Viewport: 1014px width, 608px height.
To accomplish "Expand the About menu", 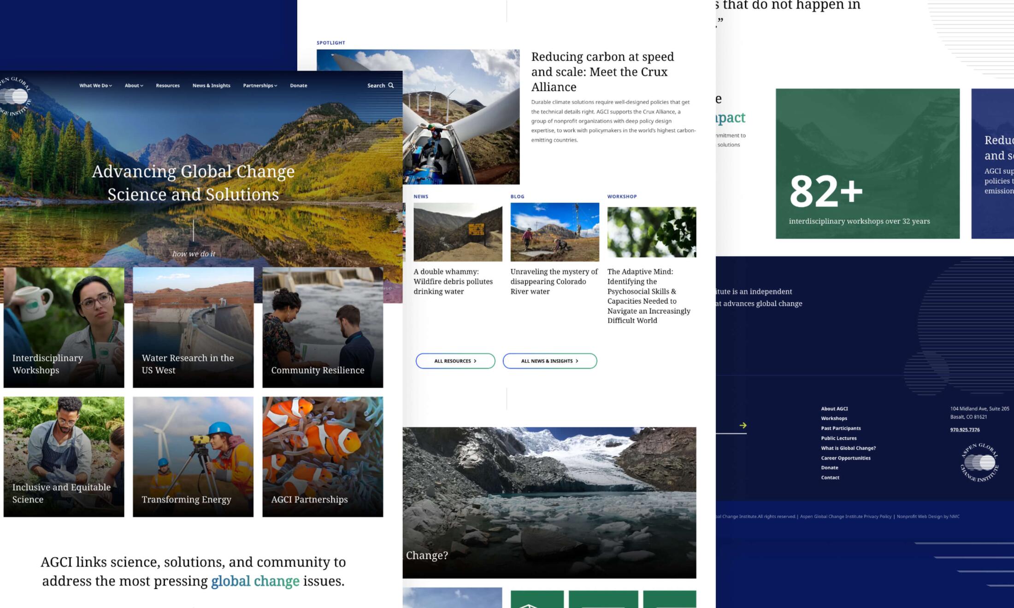I will coord(134,86).
